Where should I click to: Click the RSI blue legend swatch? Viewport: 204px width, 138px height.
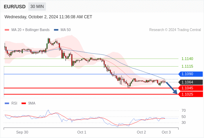7,103
